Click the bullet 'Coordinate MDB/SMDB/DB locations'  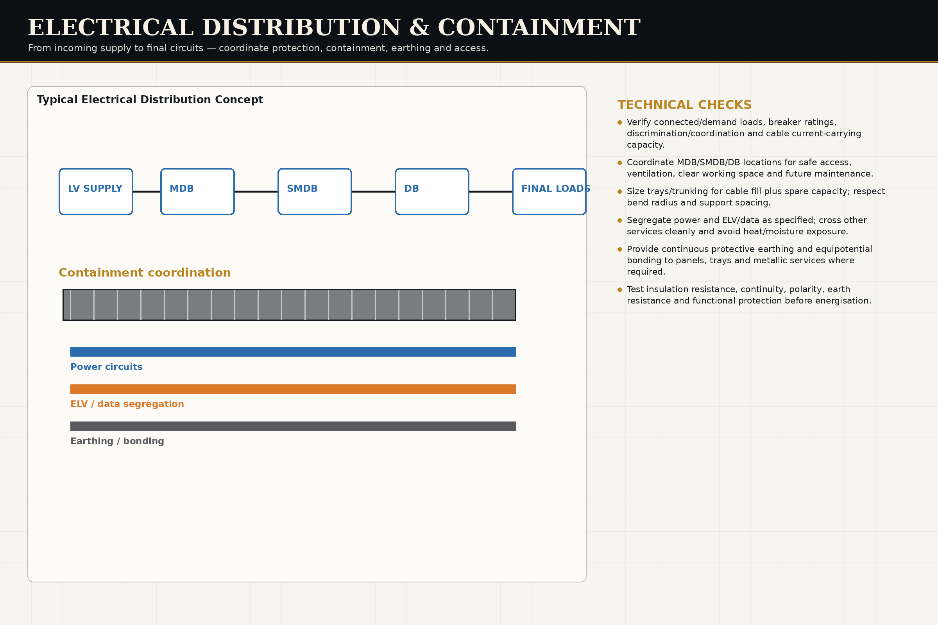coord(745,168)
